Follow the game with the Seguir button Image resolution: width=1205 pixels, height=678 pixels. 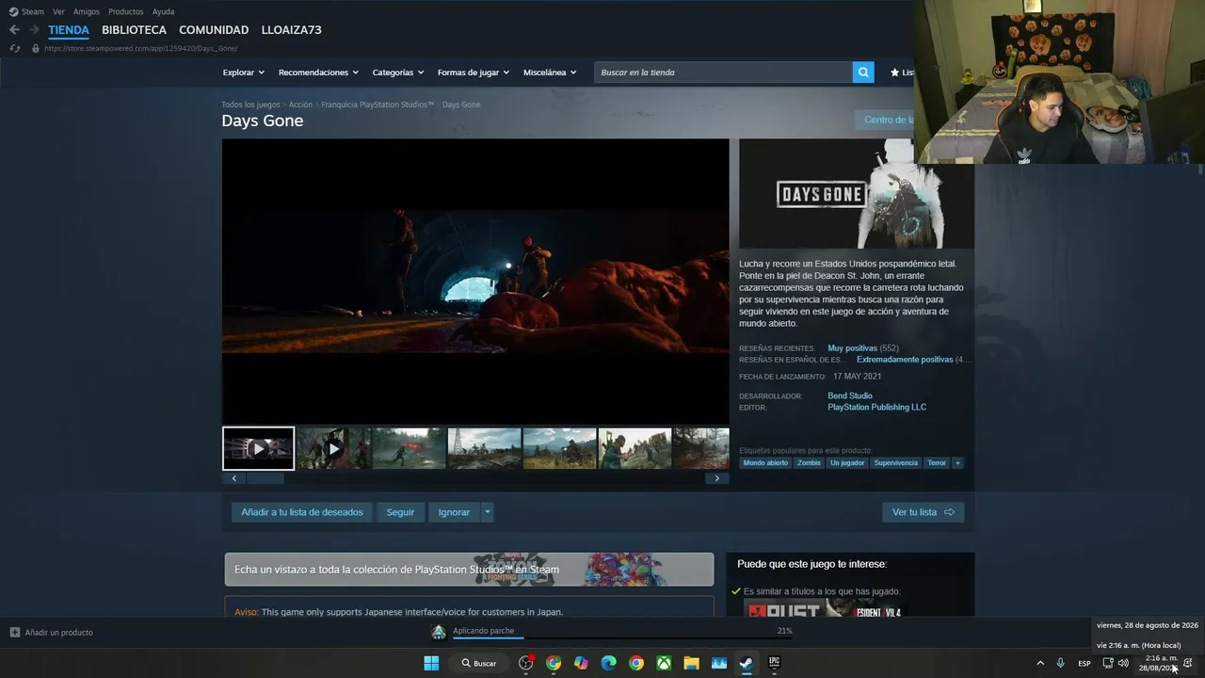tap(400, 512)
